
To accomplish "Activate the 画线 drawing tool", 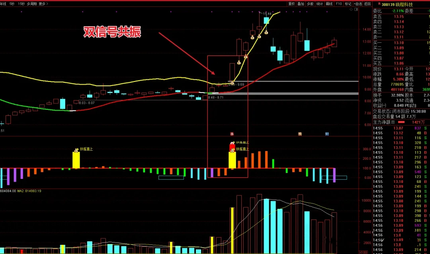I will pyautogui.click(x=329, y=4).
